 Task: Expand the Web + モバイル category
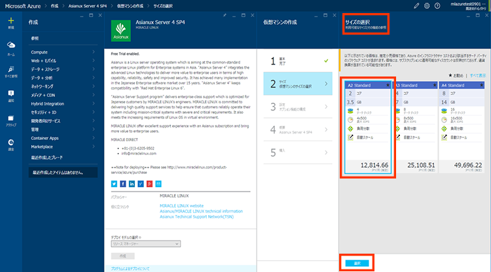click(x=63, y=61)
